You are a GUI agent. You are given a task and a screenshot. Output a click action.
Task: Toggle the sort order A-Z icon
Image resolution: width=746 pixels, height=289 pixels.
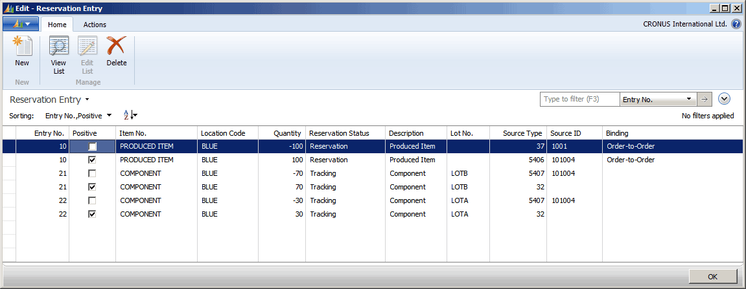(130, 115)
